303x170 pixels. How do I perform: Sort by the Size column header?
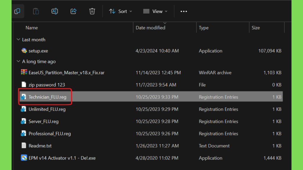click(x=256, y=28)
